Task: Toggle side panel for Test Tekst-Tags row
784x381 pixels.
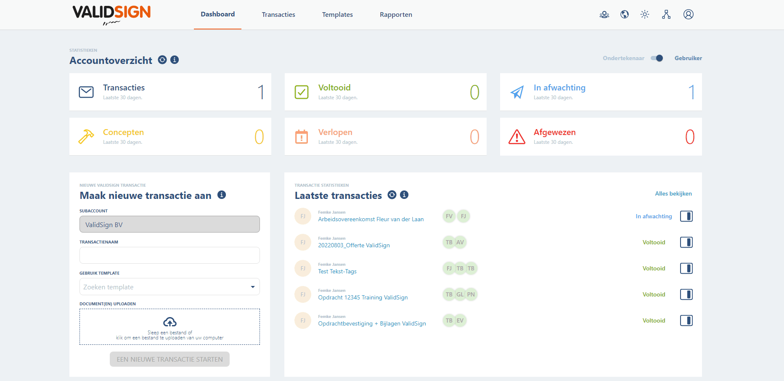Action: pyautogui.click(x=686, y=269)
